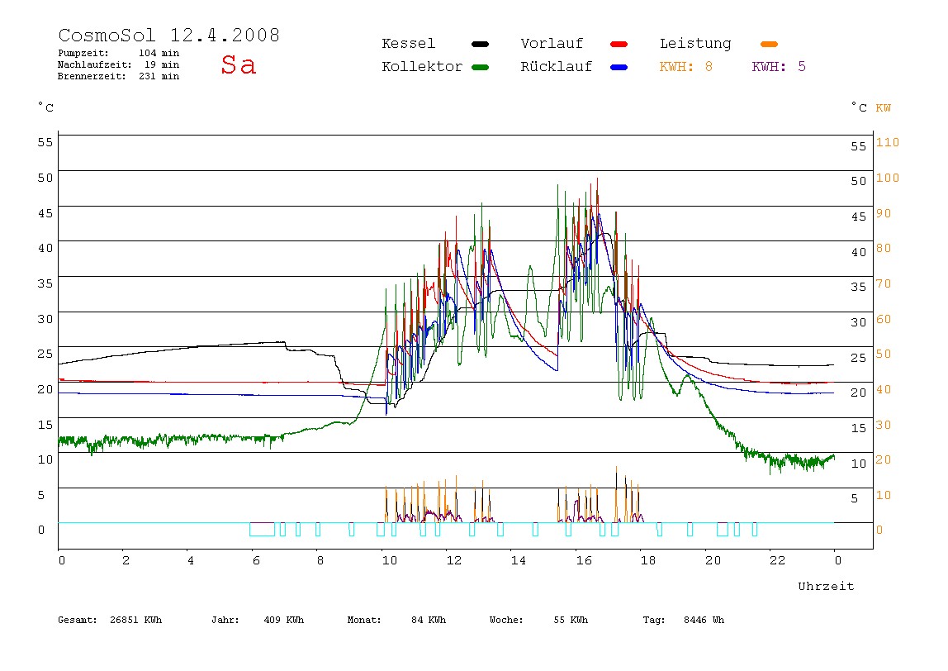Click hour "2" on the time axis

(x=126, y=561)
